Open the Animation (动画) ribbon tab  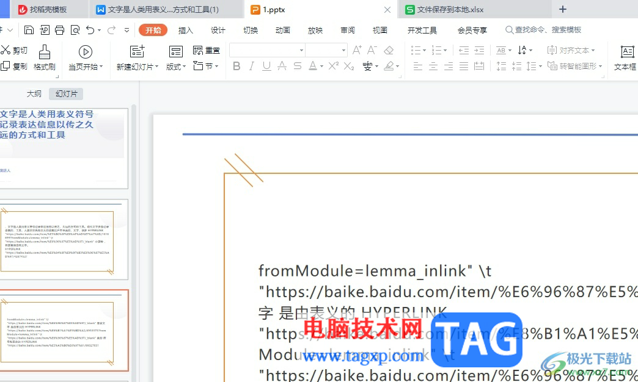coord(282,30)
